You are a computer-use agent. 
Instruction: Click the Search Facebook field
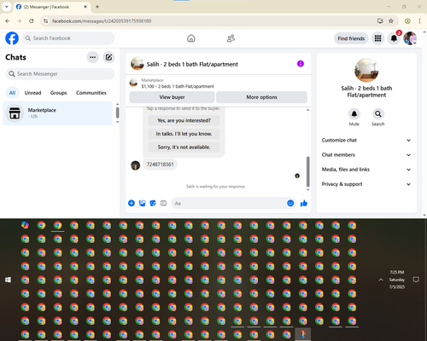pyautogui.click(x=68, y=38)
